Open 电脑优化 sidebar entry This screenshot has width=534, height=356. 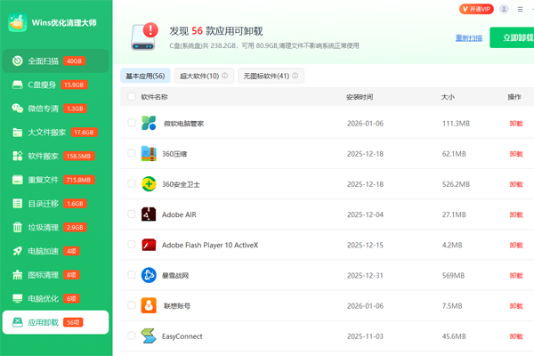[x=55, y=299]
